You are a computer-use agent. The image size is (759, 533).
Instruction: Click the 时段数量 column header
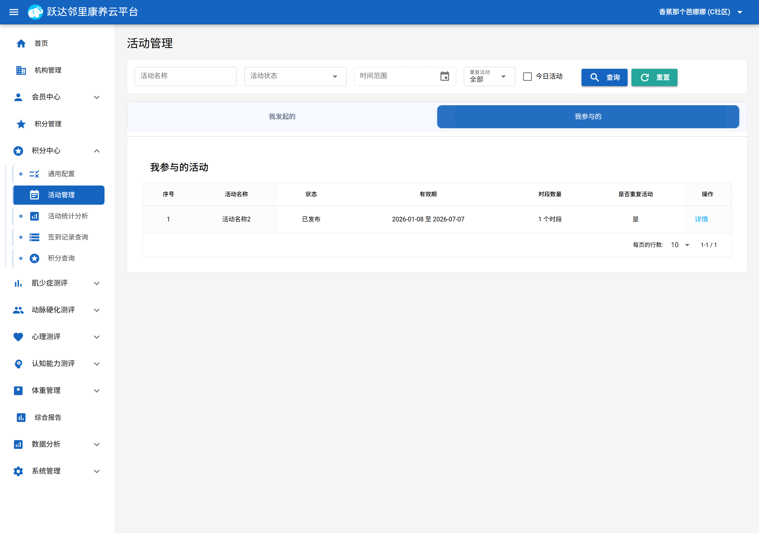coord(550,194)
